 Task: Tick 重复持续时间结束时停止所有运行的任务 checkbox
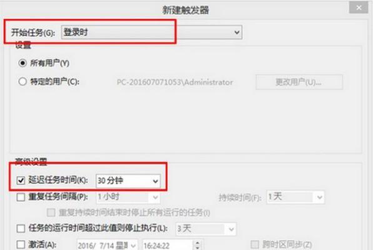coord(51,212)
